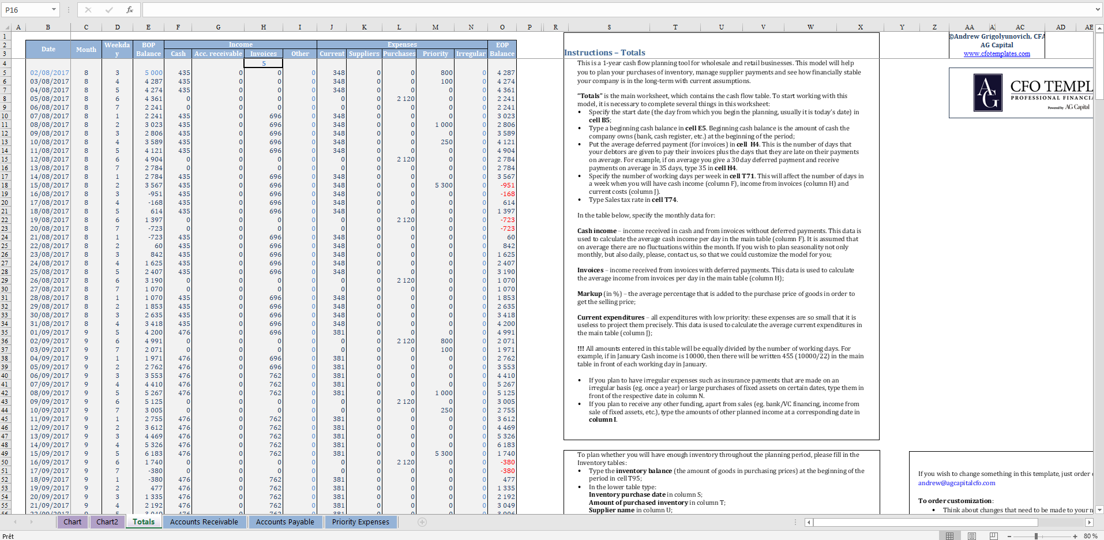Select column header S
The height and width of the screenshot is (540, 1104).
pos(609,27)
